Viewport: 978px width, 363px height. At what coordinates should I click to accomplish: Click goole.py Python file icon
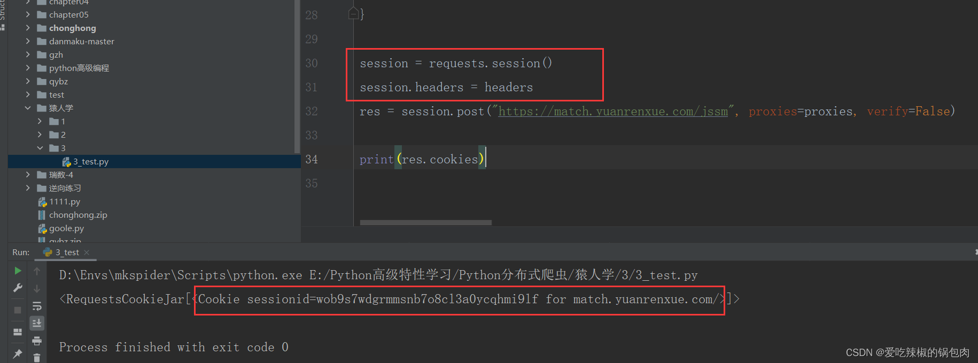(x=42, y=228)
